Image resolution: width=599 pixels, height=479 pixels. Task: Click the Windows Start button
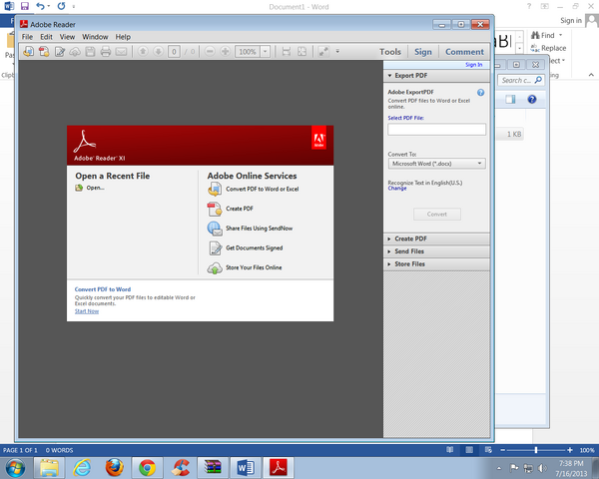pos(15,468)
